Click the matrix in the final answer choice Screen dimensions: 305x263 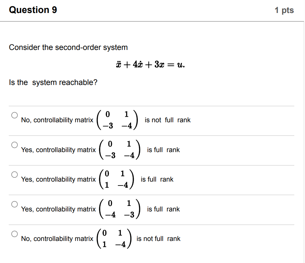(115, 238)
